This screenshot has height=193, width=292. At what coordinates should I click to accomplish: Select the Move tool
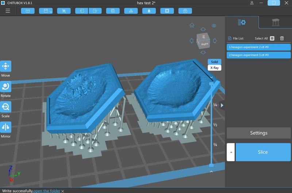(x=5, y=66)
